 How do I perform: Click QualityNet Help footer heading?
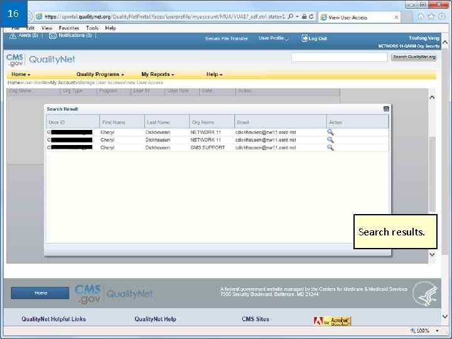coord(156,319)
